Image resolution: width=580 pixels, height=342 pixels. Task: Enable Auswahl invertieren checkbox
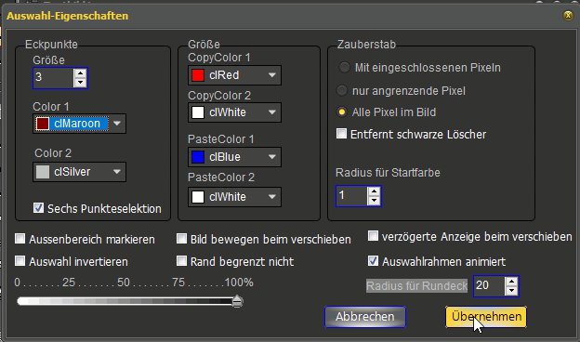tap(20, 261)
